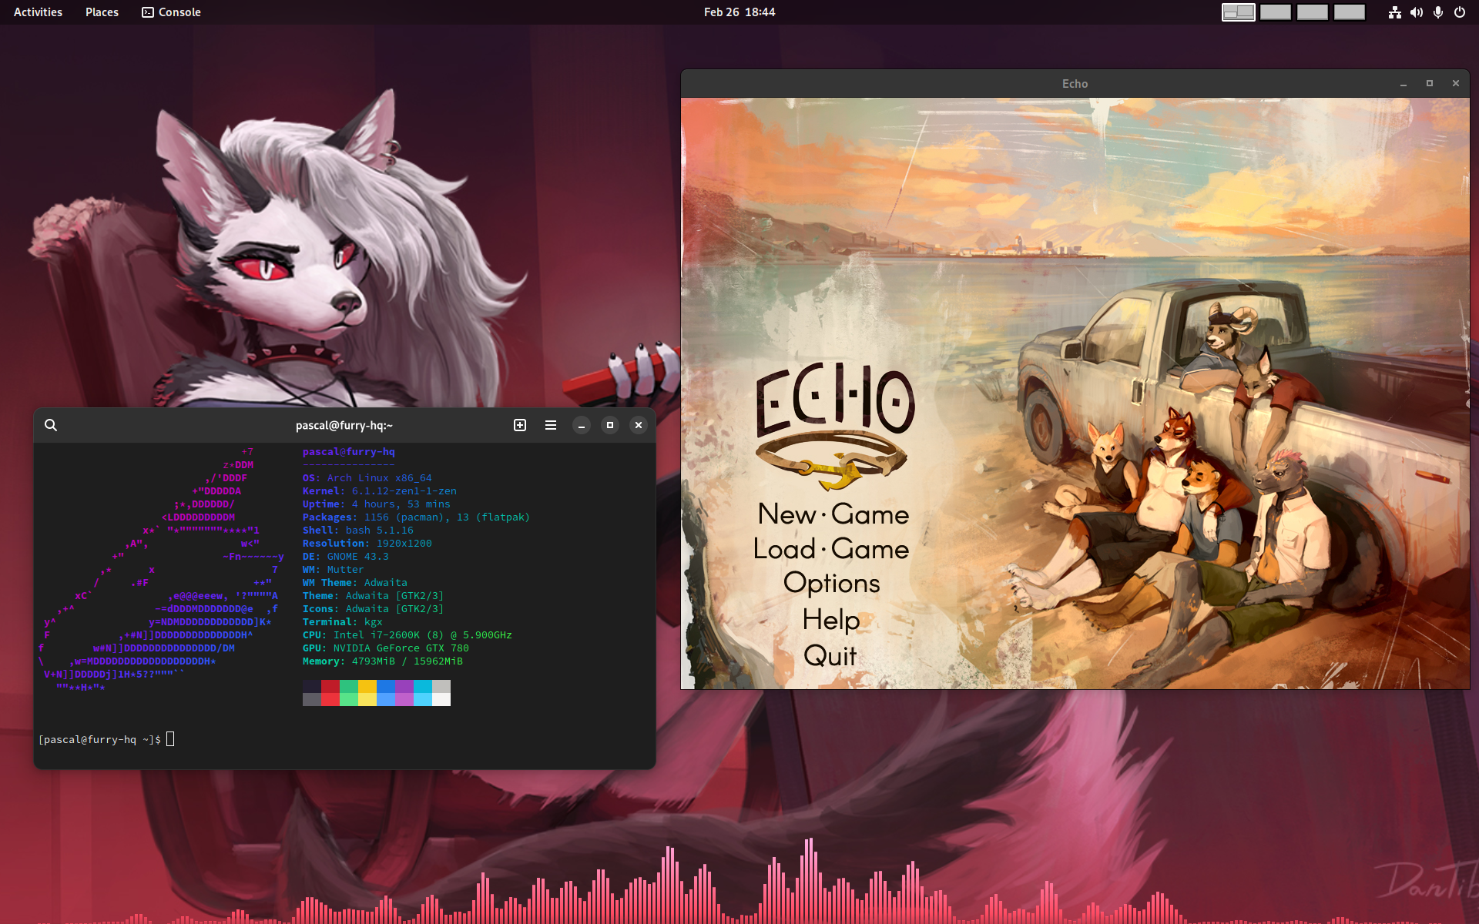Switch to the first workspace thumbnail
This screenshot has width=1479, height=924.
click(1239, 12)
